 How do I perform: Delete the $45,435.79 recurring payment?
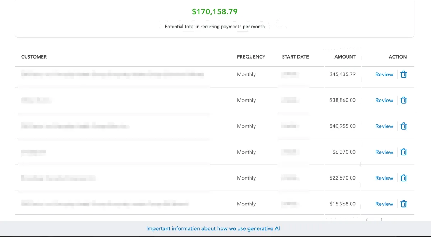tap(404, 74)
